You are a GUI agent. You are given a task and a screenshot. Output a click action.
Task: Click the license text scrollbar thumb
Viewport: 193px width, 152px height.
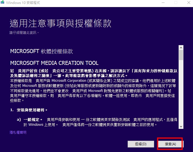(x=181, y=55)
